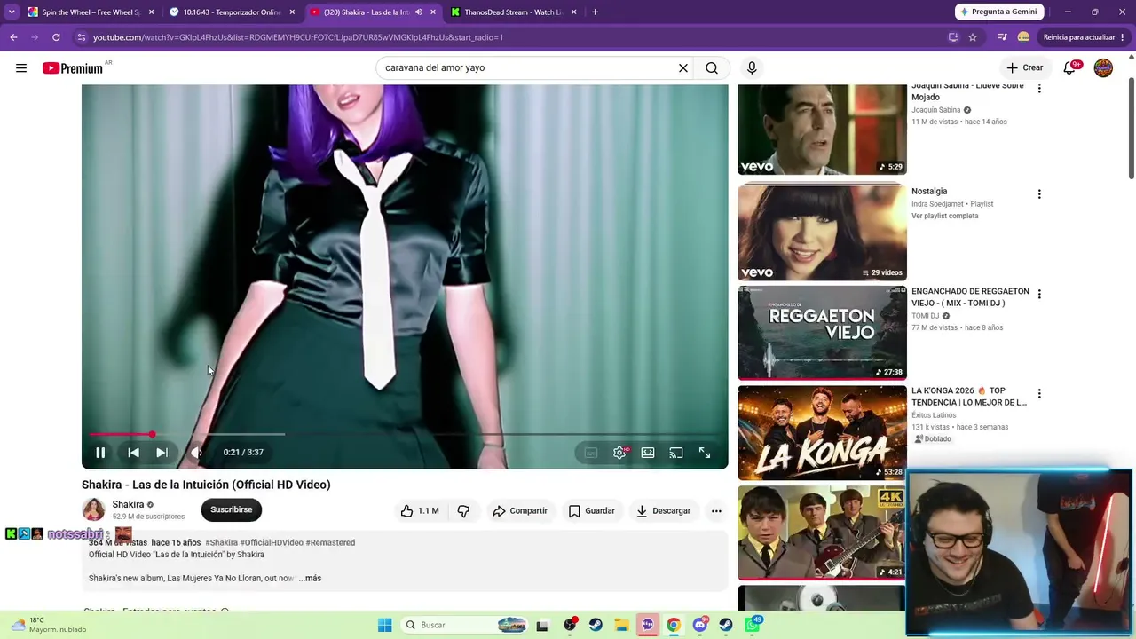Viewport: 1136px width, 639px height.
Task: Open the Chrome profile avatar in the toolbar
Action: [x=1023, y=37]
